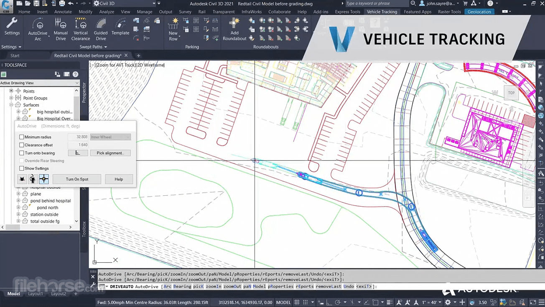Screen dimensions: 545x307
Task: Click the Toolspace vertical scroll down arrow
Action: tap(76, 221)
